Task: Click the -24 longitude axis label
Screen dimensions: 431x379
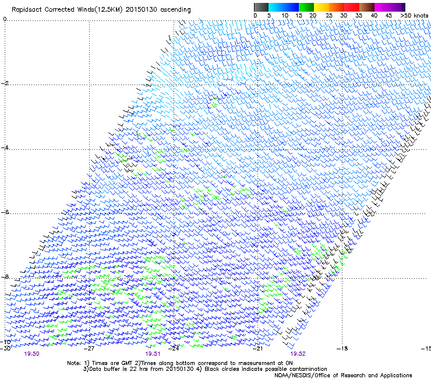Action: tap(174, 349)
